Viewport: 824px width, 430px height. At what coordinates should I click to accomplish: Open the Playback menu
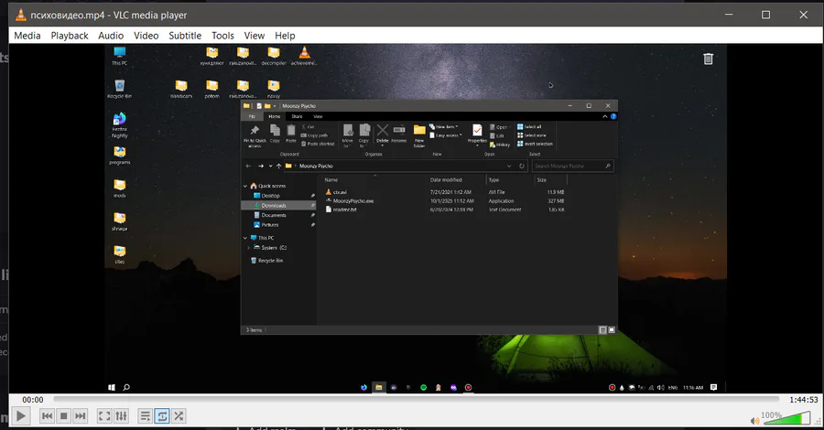(70, 36)
